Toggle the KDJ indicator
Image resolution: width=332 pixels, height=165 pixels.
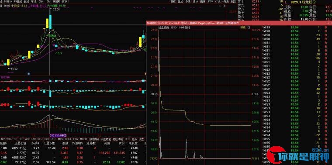[x=40, y=139]
